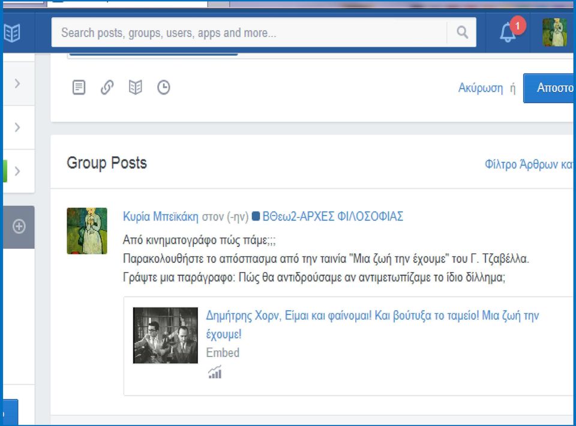
Task: Click the post author's avatar picture
Action: pos(87,231)
